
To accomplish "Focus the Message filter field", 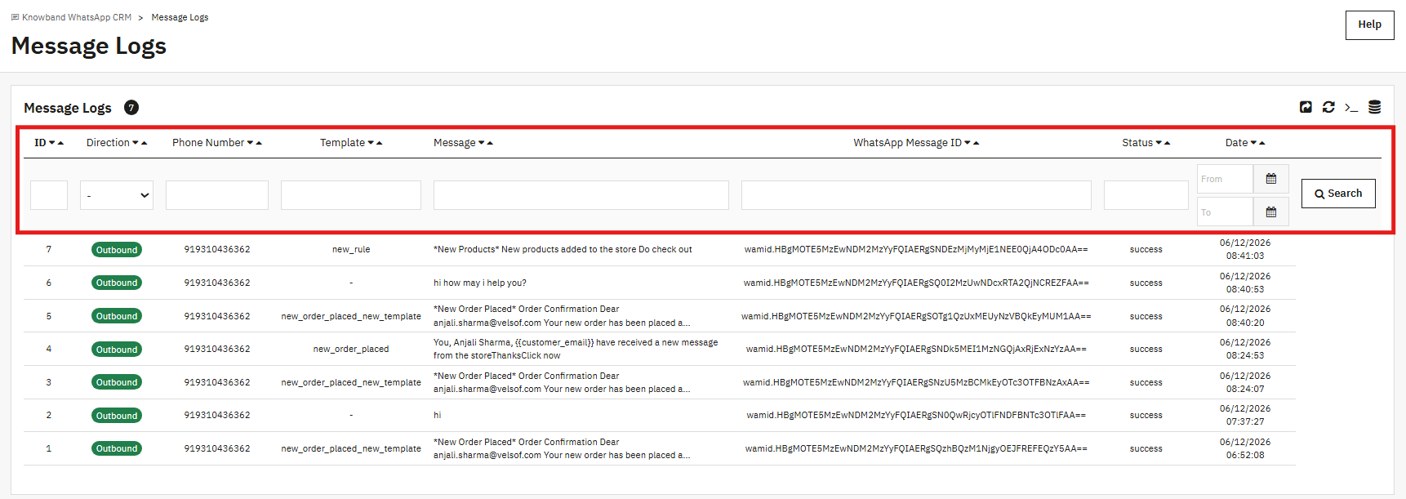I will tap(581, 195).
